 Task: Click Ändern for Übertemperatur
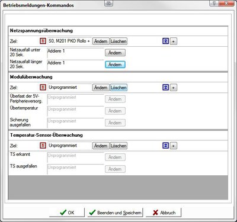click(x=115, y=111)
